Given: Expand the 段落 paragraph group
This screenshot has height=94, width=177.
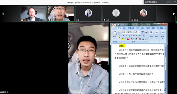Looking at the screenshot, I should [151, 35].
